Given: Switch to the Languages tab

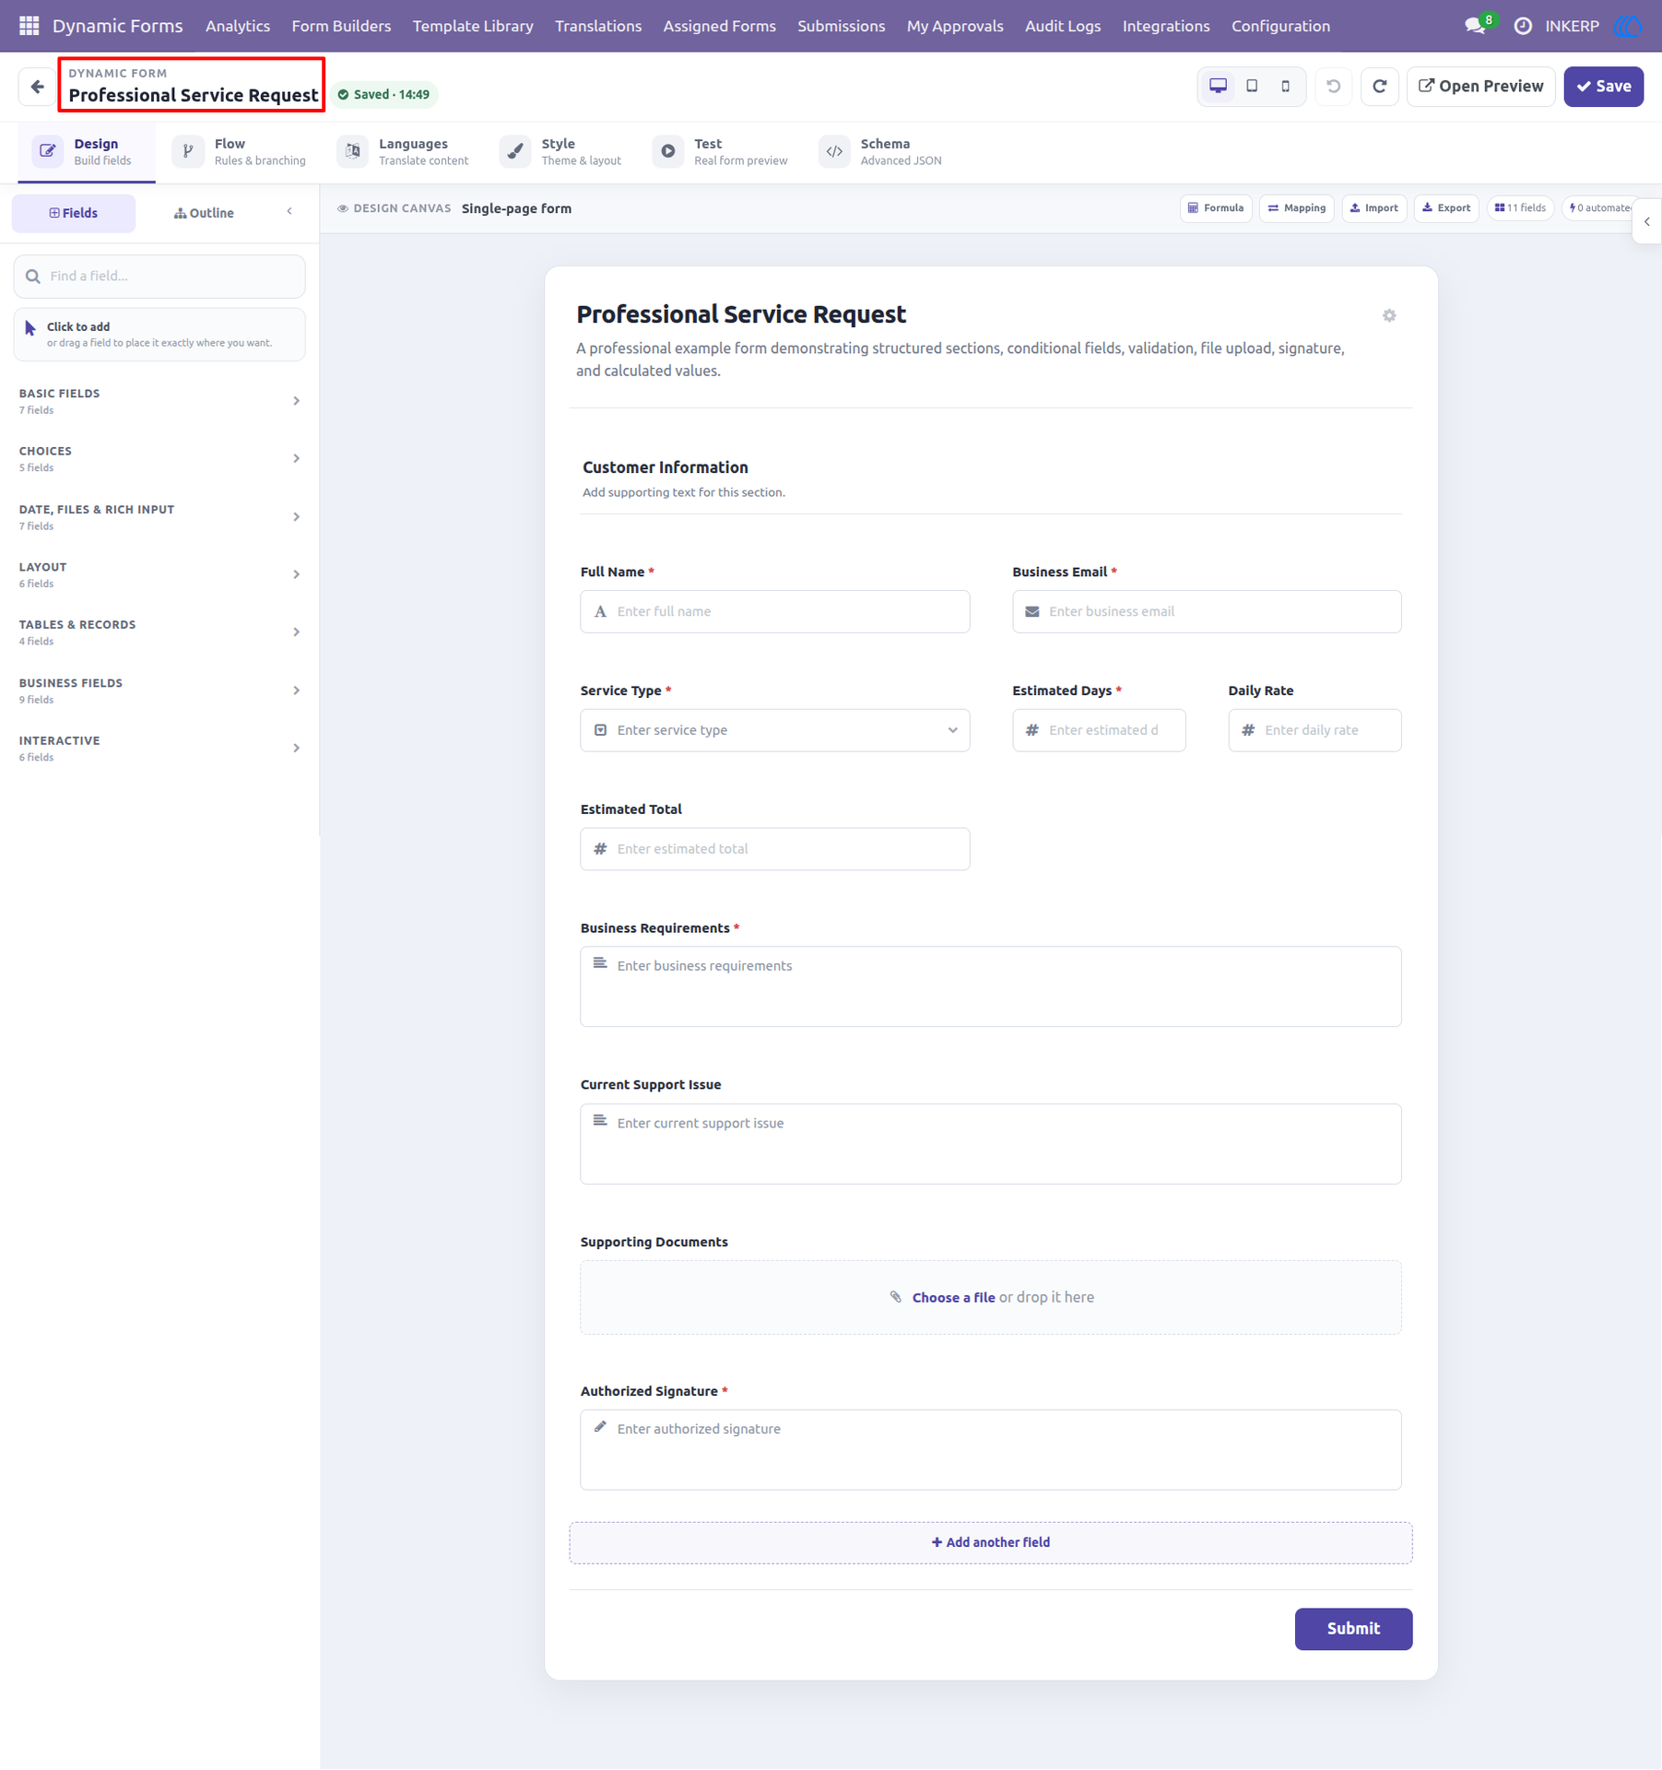Looking at the screenshot, I should [404, 151].
